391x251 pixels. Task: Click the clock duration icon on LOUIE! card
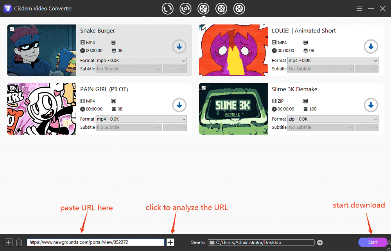(x=274, y=51)
